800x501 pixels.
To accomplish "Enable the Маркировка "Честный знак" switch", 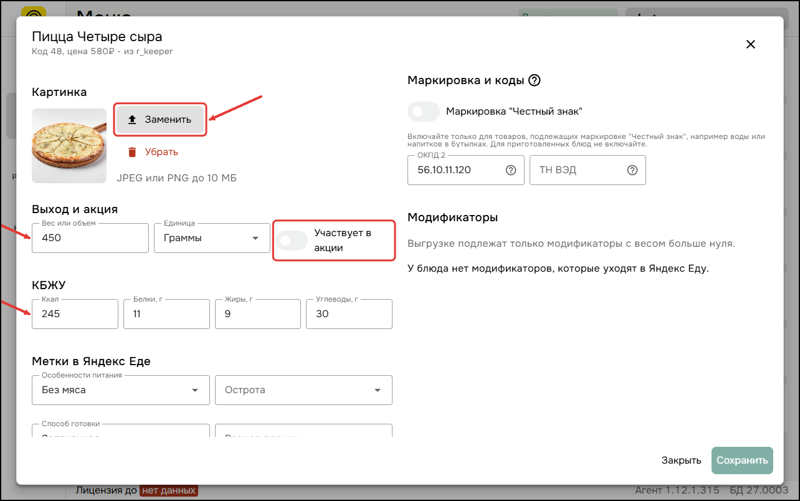I will coord(424,112).
